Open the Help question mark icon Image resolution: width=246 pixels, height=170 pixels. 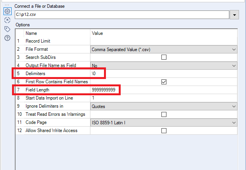pos(7,38)
